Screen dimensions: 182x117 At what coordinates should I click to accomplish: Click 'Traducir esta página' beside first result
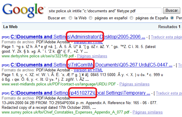coord(167,37)
